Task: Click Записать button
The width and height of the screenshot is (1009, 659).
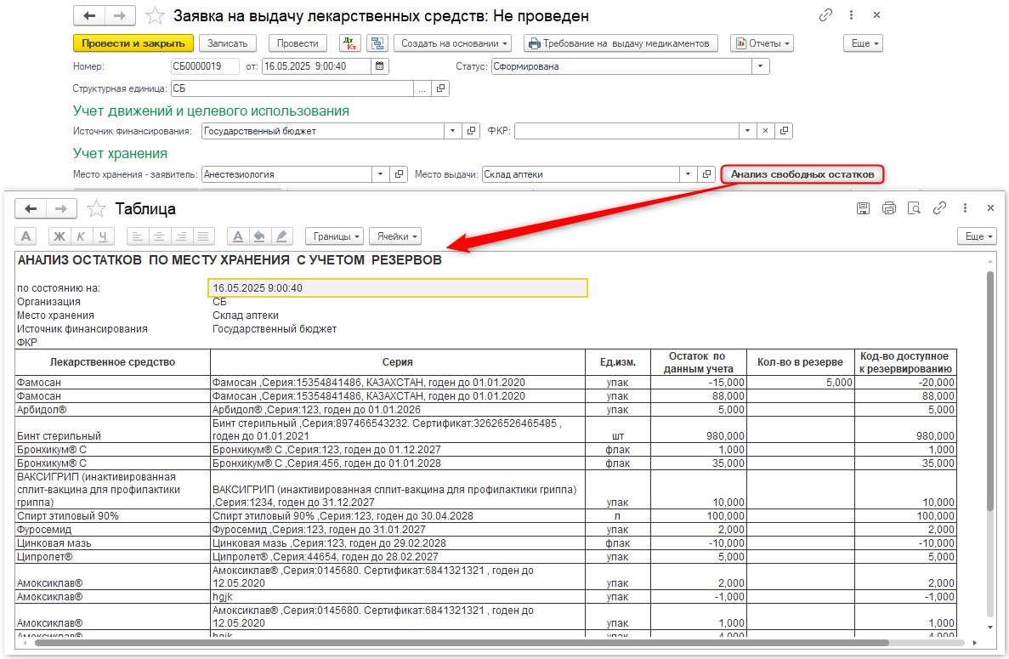Action: 228,43
